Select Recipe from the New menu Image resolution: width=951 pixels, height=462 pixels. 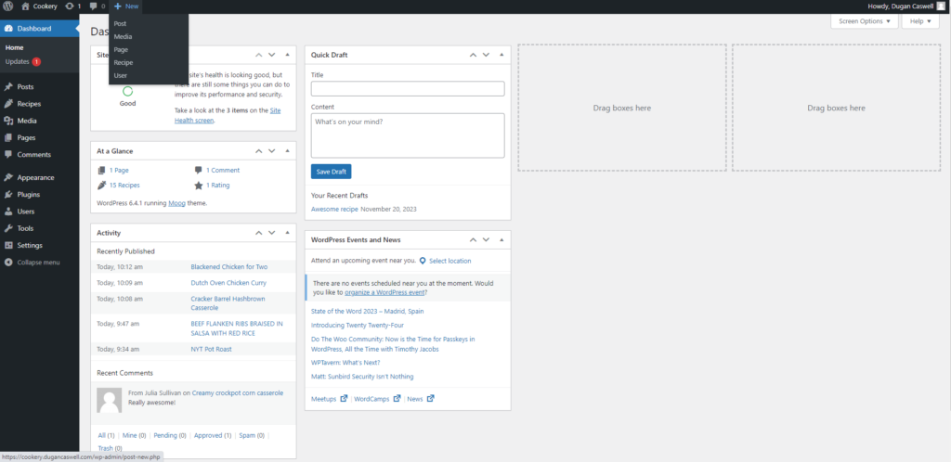tap(123, 63)
